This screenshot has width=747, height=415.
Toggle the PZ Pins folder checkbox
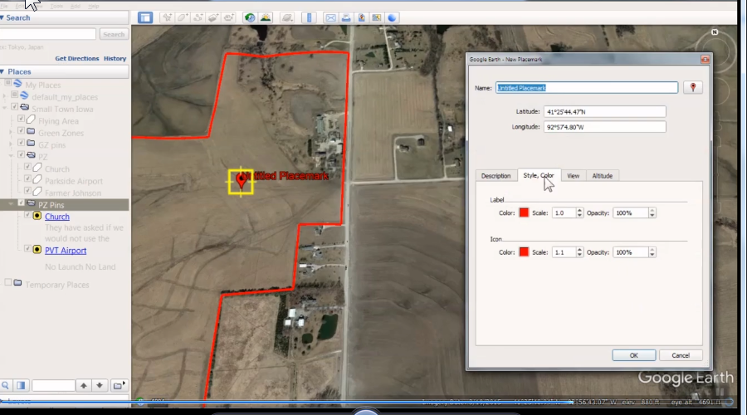21,203
